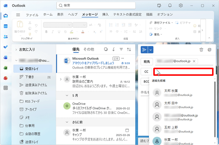Open send options dropdown arrow

(x=150, y=50)
